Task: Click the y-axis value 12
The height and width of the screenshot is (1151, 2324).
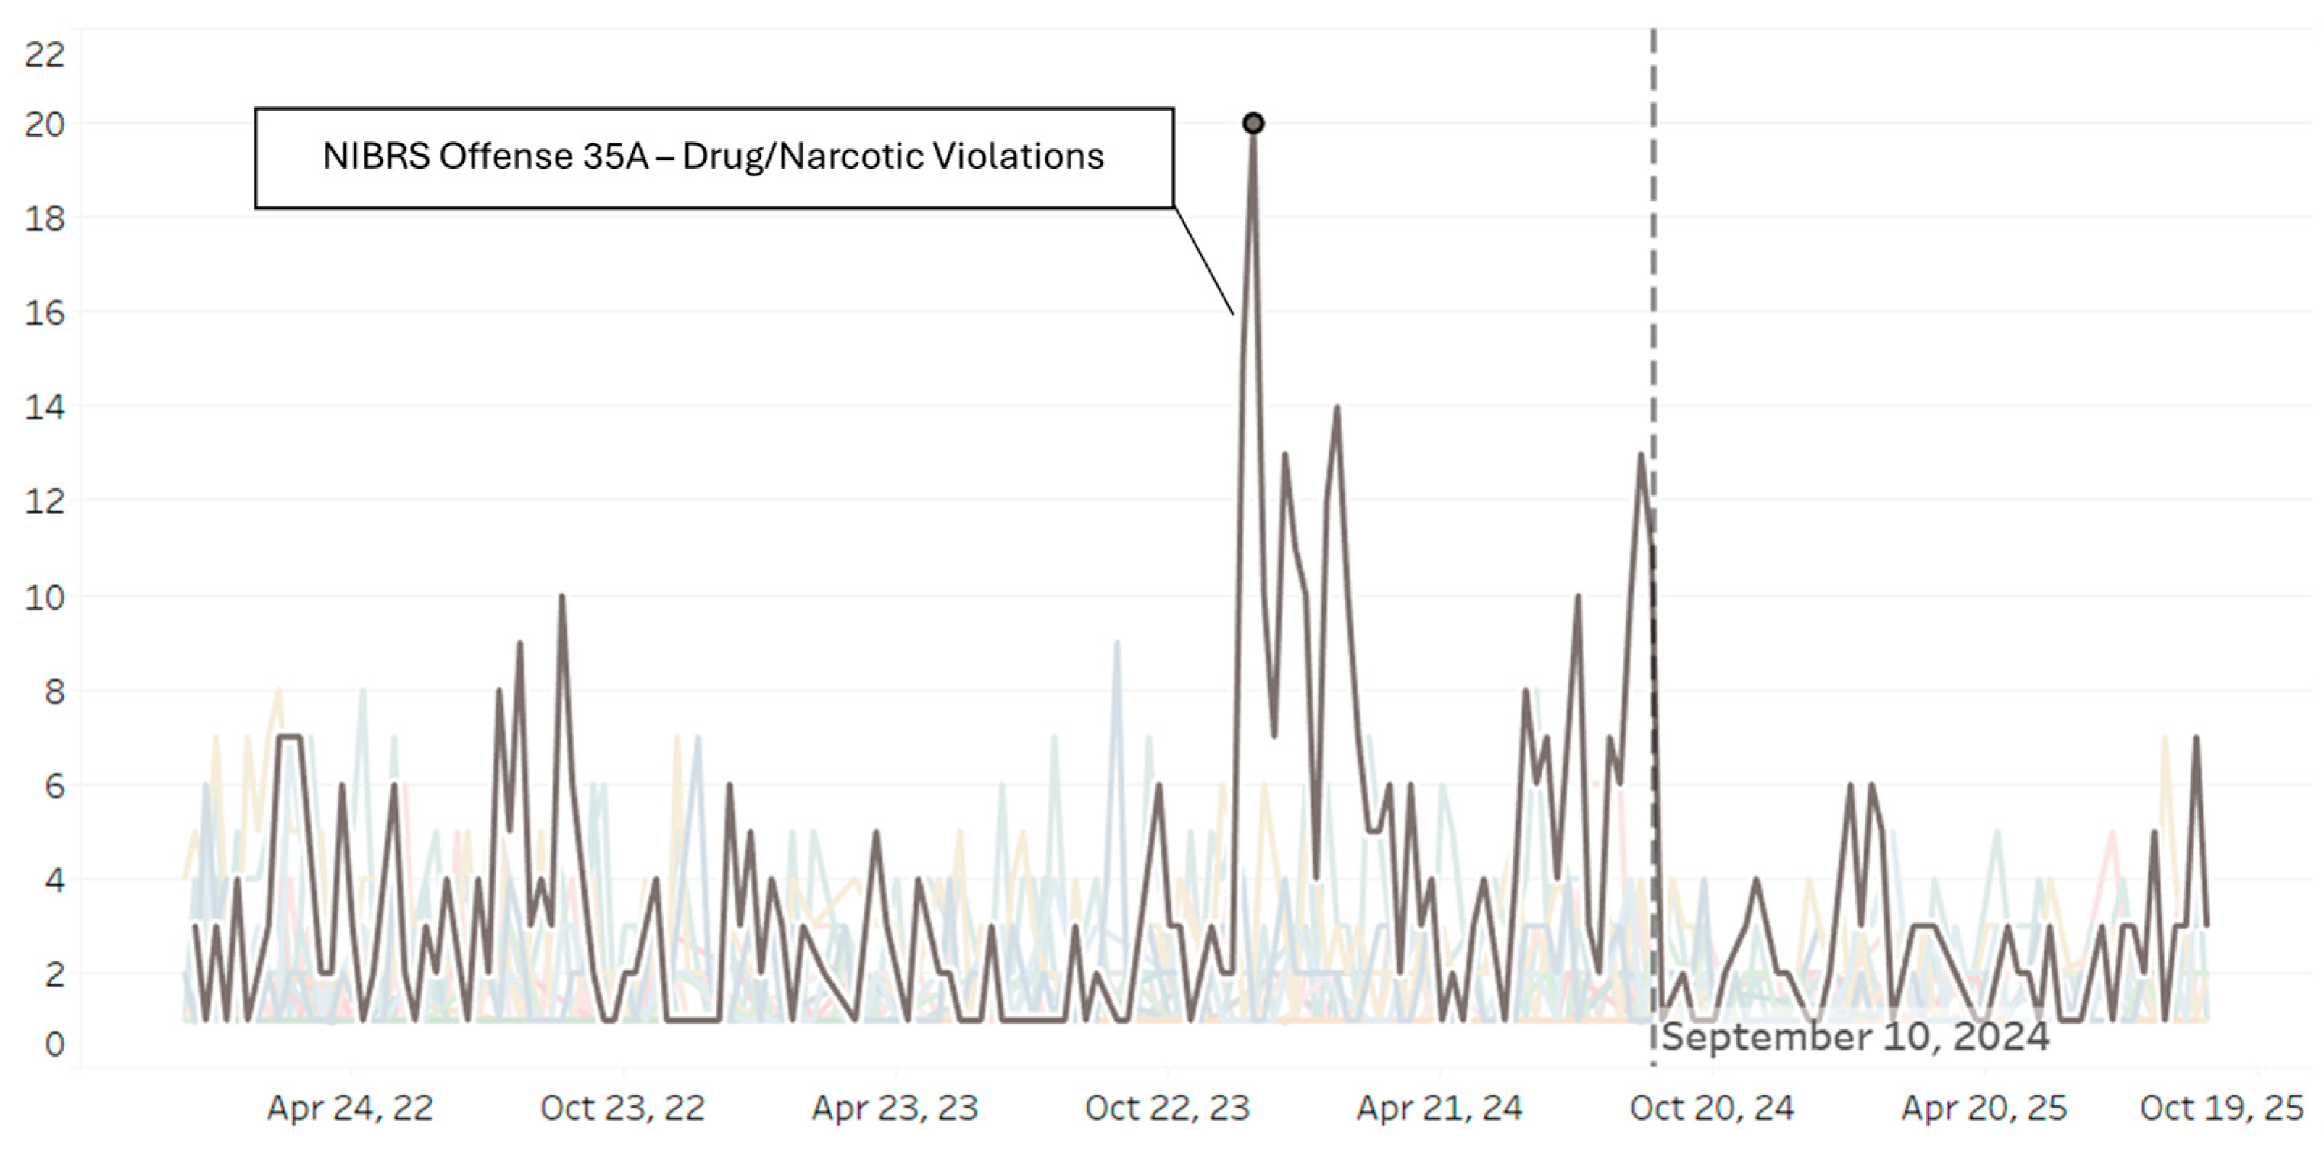Action: click(44, 501)
